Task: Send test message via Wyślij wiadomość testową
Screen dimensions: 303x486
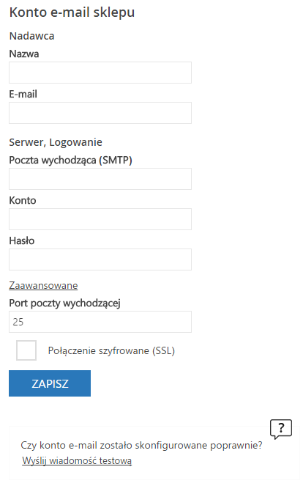Action: pos(77,460)
